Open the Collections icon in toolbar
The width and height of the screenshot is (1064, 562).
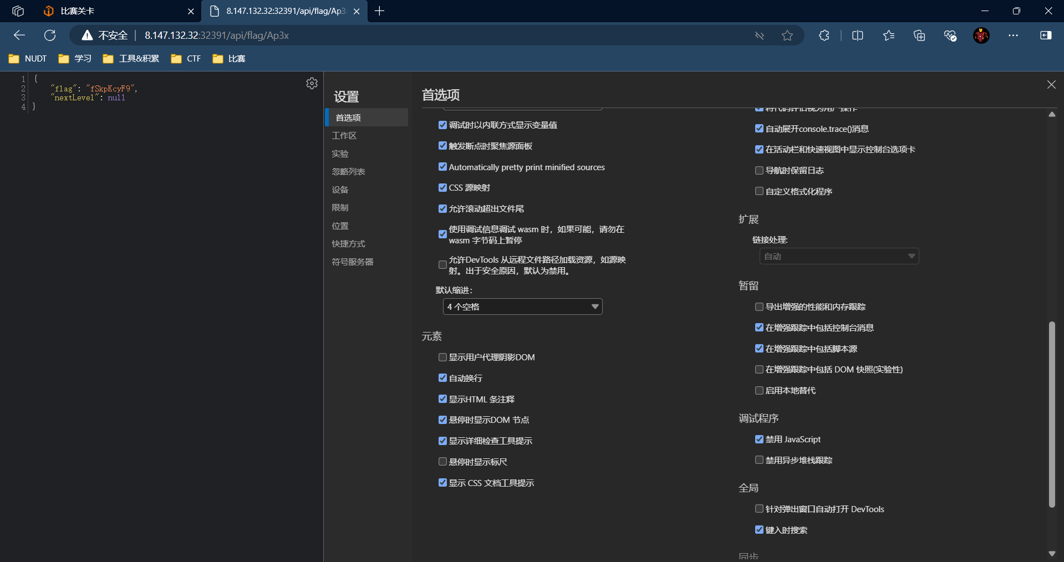coord(919,35)
